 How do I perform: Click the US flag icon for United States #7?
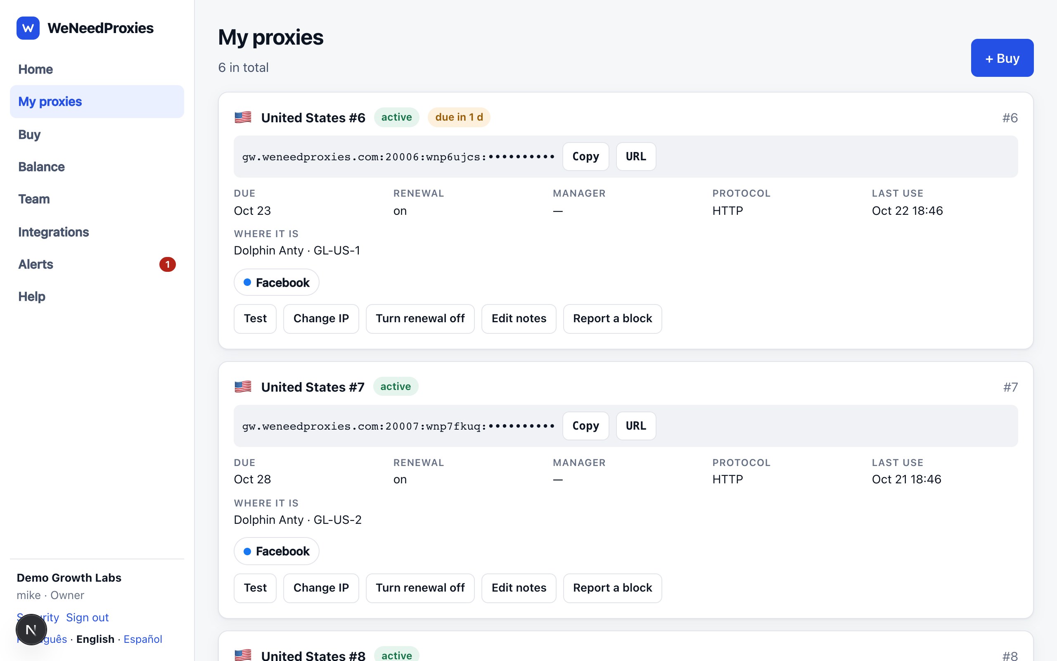point(243,387)
